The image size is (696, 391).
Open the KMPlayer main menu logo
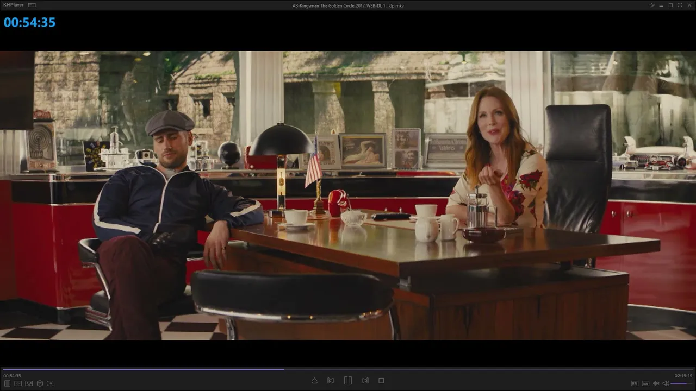[13, 5]
